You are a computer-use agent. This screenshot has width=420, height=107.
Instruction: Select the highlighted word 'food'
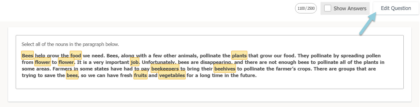pos(76,55)
